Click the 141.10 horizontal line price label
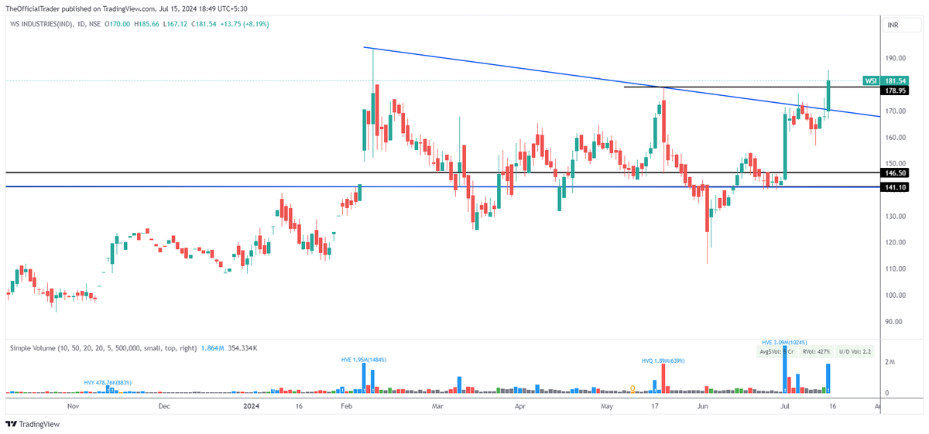The width and height of the screenshot is (929, 434). (x=896, y=187)
